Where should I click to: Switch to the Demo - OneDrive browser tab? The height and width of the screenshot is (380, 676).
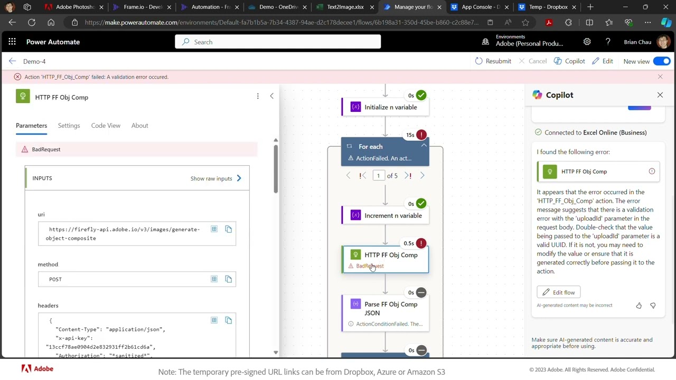[277, 7]
